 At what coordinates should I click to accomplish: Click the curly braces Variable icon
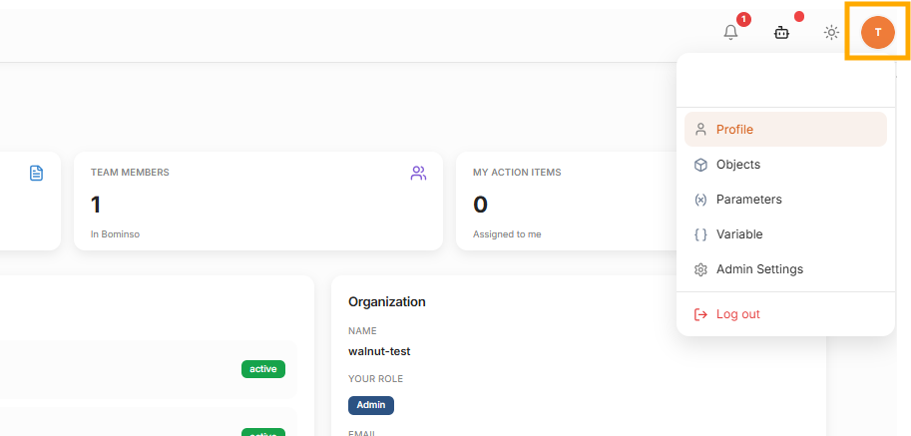coord(700,234)
